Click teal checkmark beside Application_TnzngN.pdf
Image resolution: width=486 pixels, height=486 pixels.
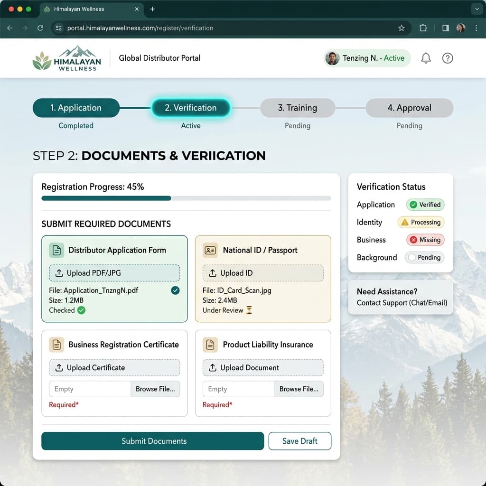[175, 290]
